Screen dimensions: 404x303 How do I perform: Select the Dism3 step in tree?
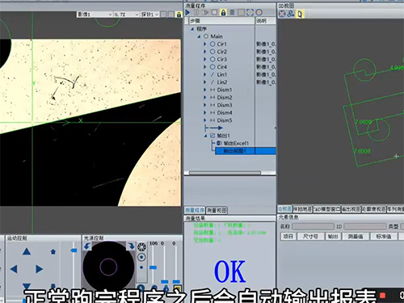coord(225,105)
